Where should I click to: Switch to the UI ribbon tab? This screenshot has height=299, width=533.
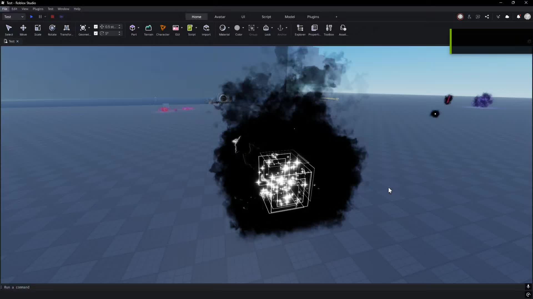[x=243, y=17]
